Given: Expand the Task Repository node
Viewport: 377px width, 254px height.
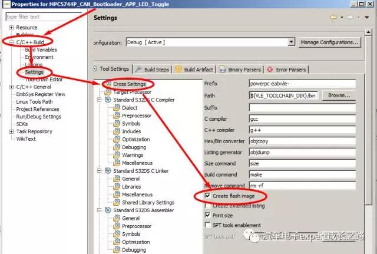Looking at the screenshot, I should (x=11, y=131).
